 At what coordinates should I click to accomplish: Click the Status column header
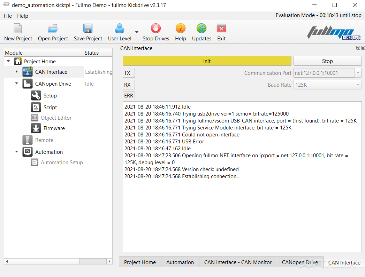point(98,53)
